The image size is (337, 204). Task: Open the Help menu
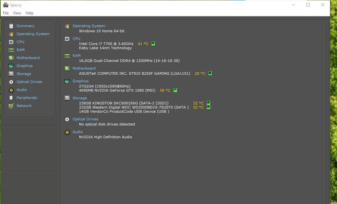coord(29,13)
